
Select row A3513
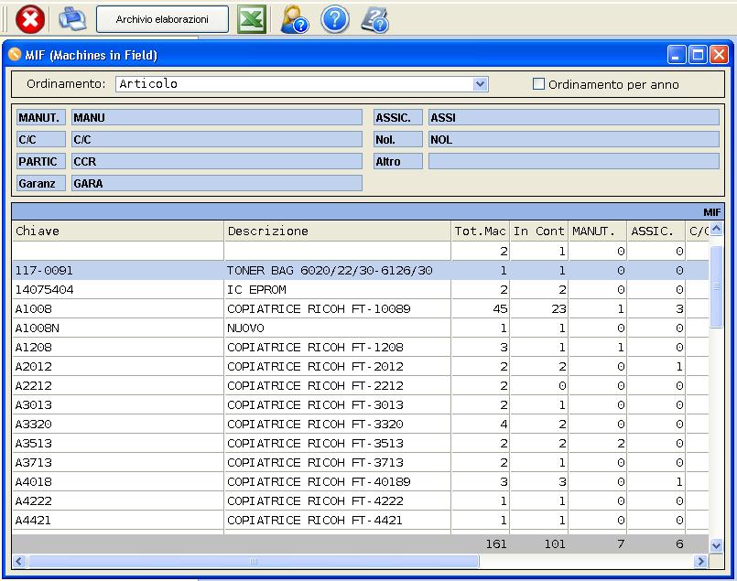click(x=361, y=444)
